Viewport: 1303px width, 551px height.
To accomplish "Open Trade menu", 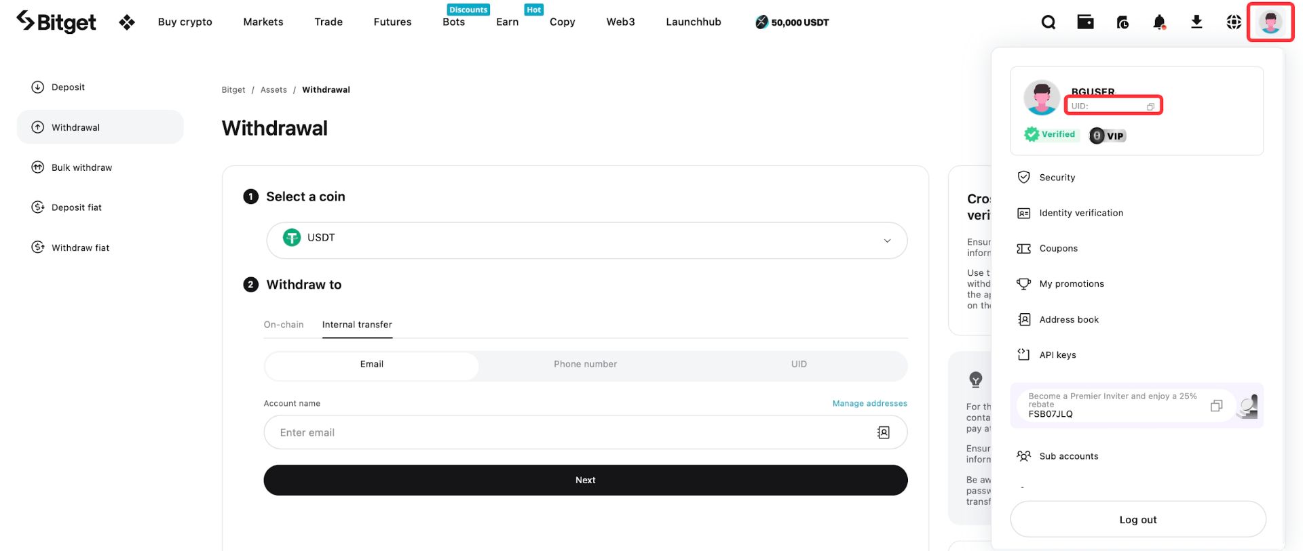I will pyautogui.click(x=328, y=22).
